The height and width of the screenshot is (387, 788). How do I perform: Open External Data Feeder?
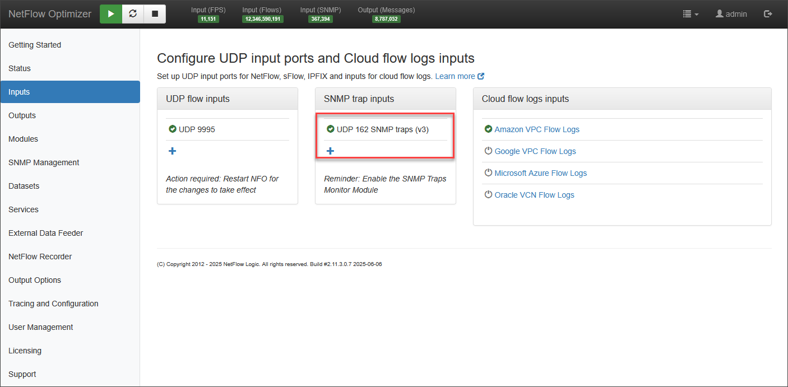tap(70, 233)
